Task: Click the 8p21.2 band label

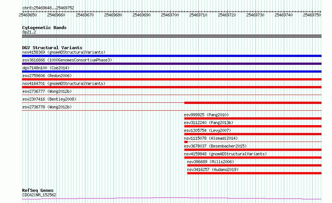Action: coord(29,32)
